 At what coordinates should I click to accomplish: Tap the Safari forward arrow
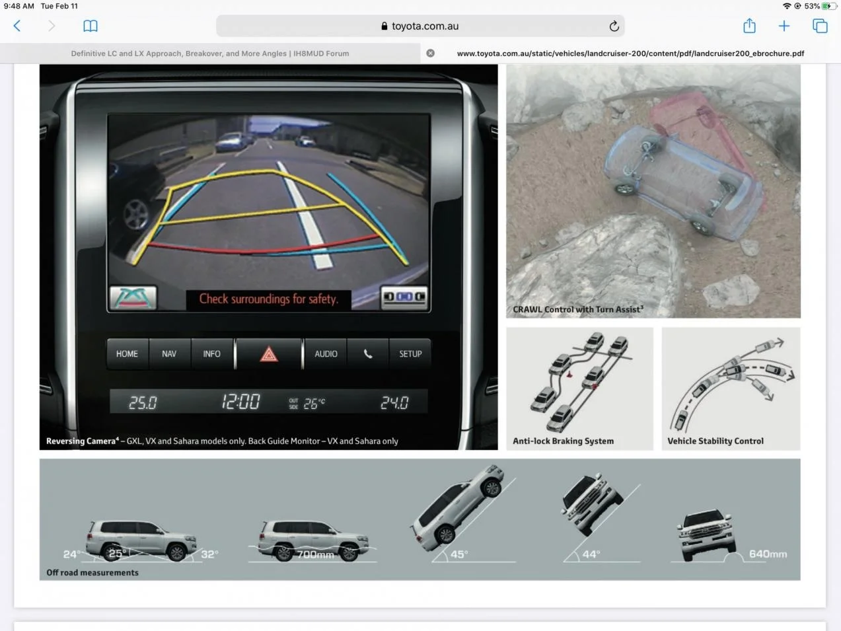tap(52, 26)
